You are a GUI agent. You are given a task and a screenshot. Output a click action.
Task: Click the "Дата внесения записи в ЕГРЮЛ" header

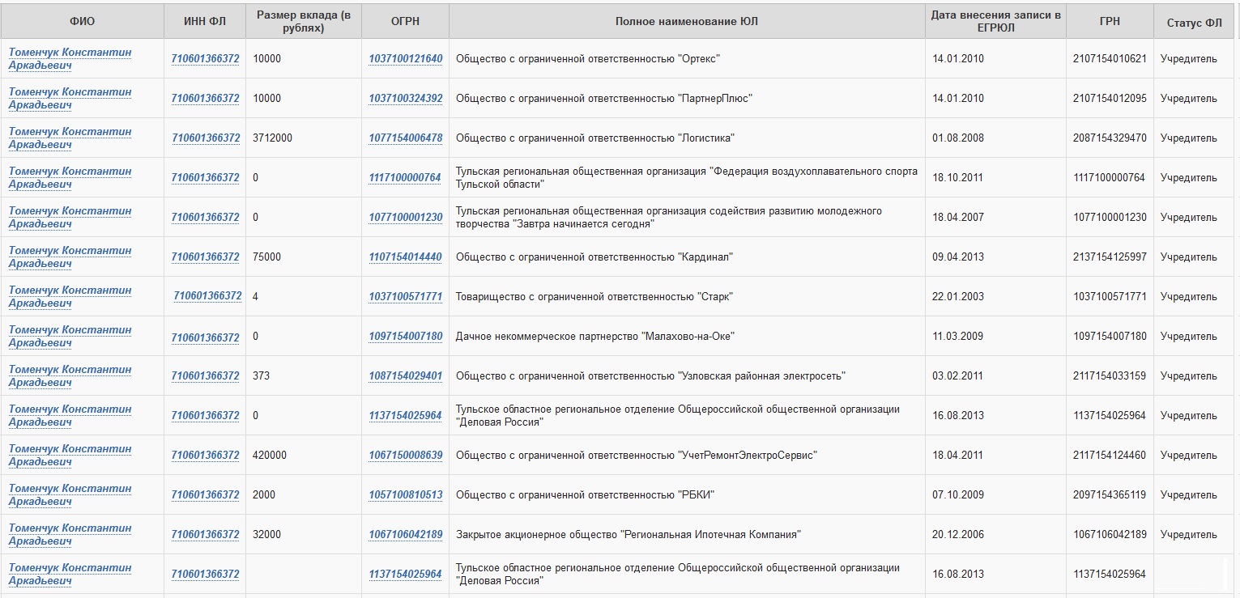995,22
